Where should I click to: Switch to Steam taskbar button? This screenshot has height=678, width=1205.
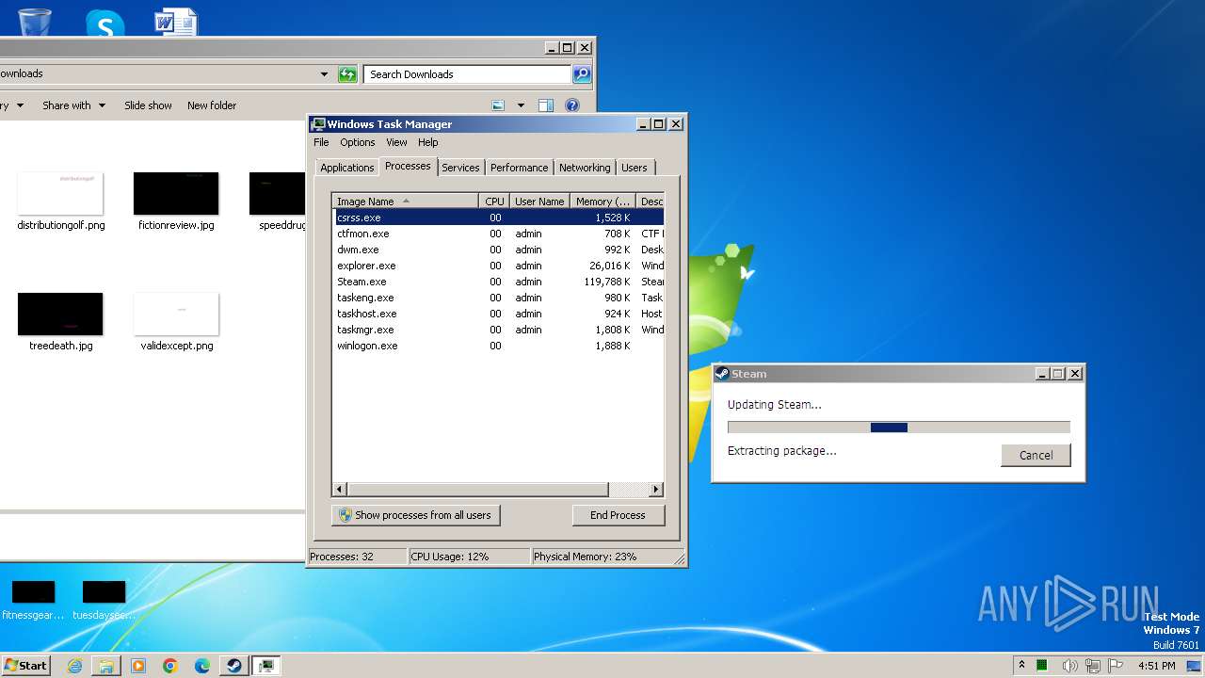(x=234, y=666)
